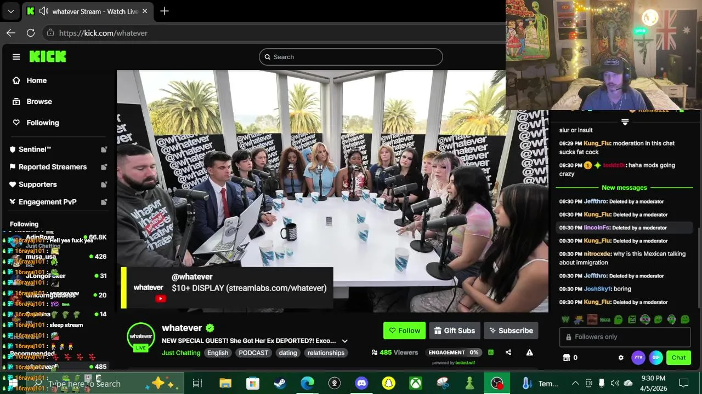Click the Gift Subs button

coord(454,331)
